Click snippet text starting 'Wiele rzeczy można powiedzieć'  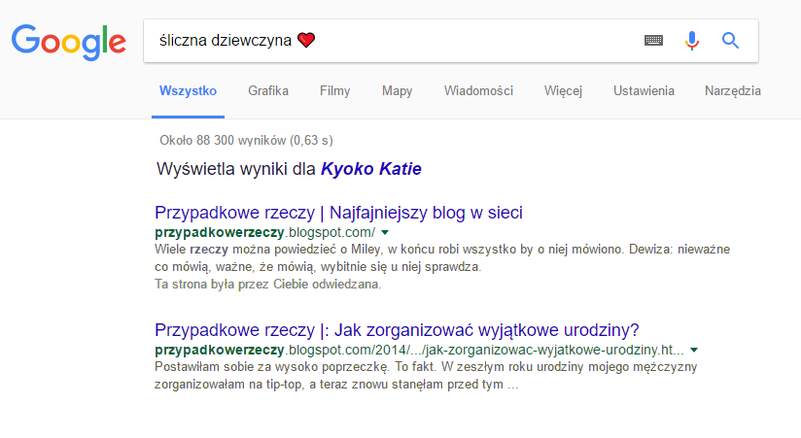pyautogui.click(x=442, y=257)
